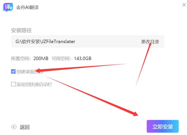The width and height of the screenshot is (187, 135).
Task: Click the 金舟AI翻译 window title text
Action: click(28, 7)
